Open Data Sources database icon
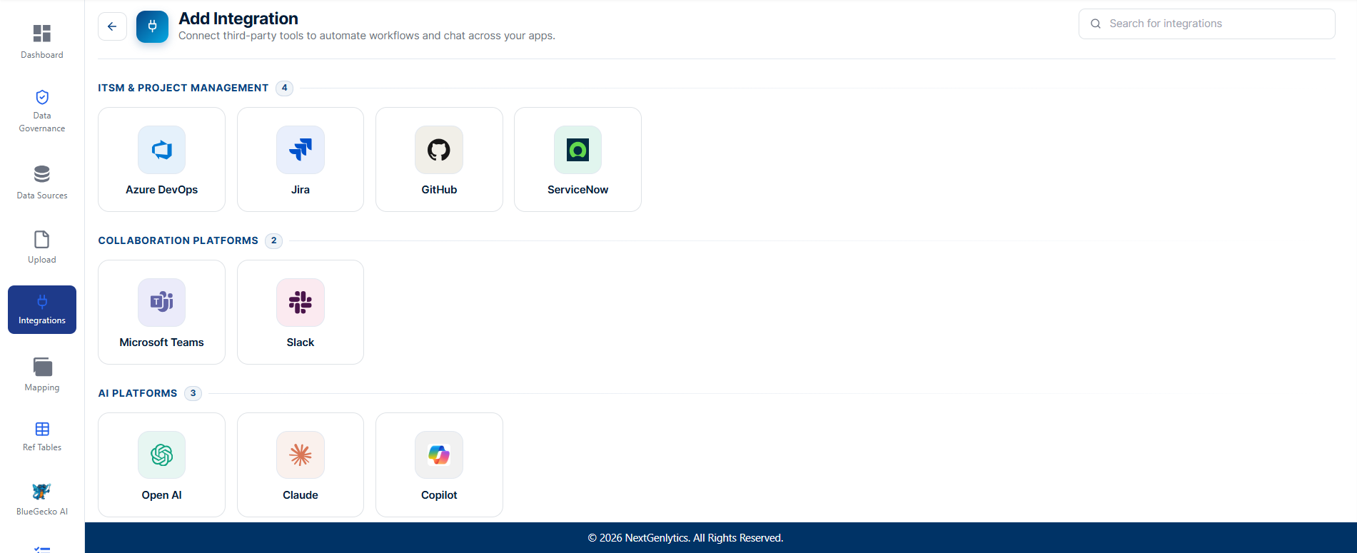This screenshot has width=1357, height=553. (x=42, y=174)
